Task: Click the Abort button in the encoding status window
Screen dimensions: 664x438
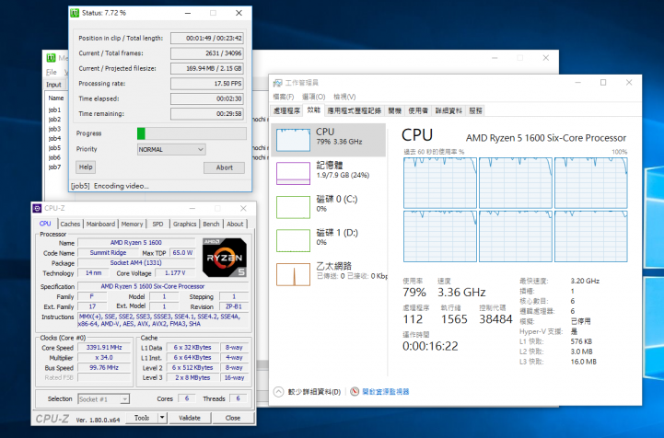Action: (224, 167)
